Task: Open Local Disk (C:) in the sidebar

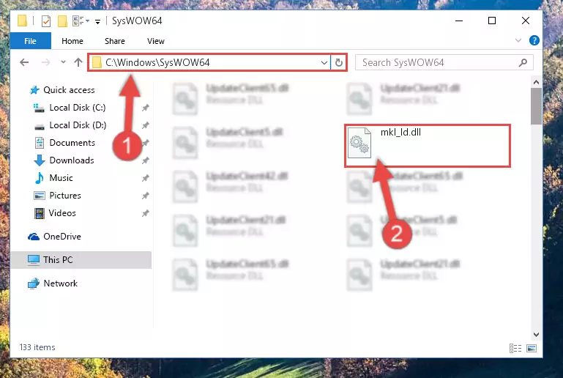Action: tap(77, 108)
